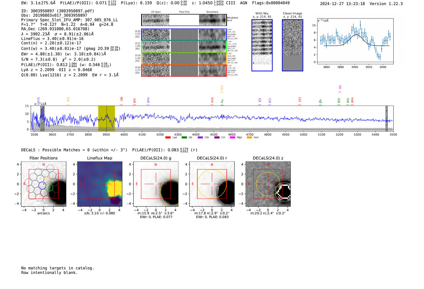
Task: Click the Flags:0x00004049 text
Action: tap(271, 3)
